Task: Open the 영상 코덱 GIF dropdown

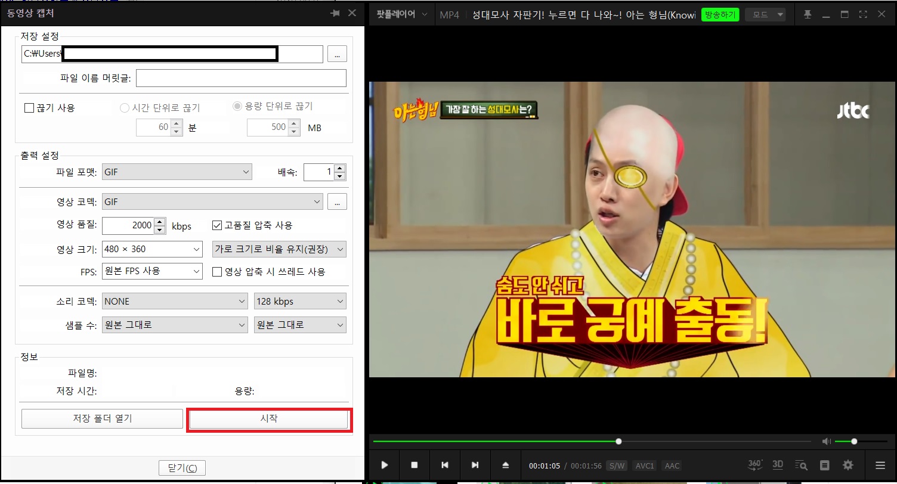Action: point(212,201)
